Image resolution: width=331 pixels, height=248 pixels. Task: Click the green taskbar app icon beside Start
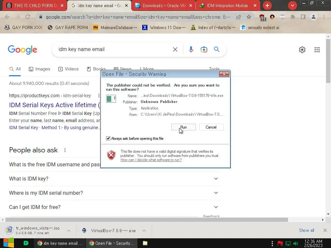(x=26, y=243)
